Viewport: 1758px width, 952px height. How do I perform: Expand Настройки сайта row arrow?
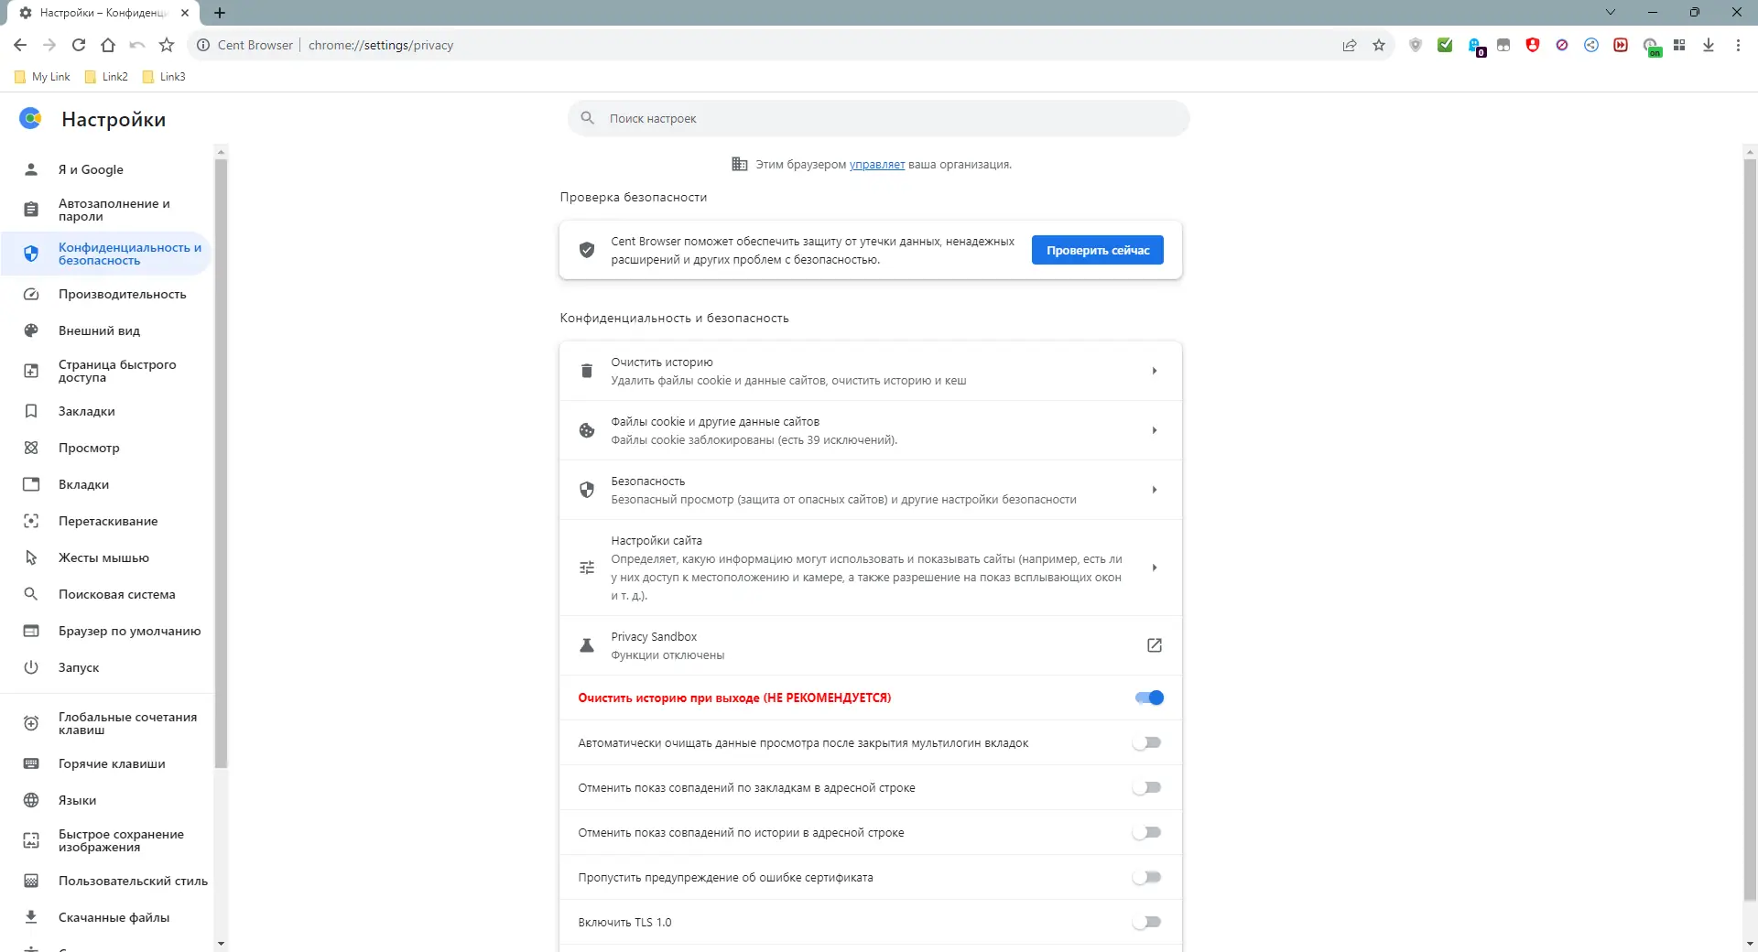(1155, 568)
